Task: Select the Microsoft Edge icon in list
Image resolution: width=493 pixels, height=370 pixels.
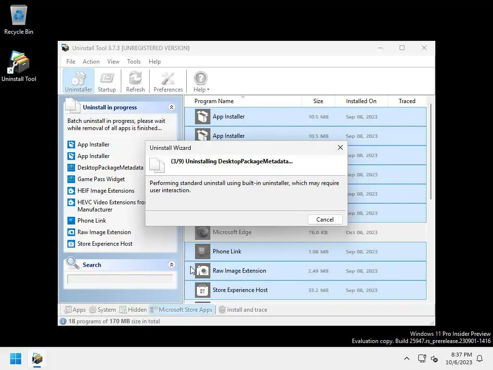Action: (203, 233)
